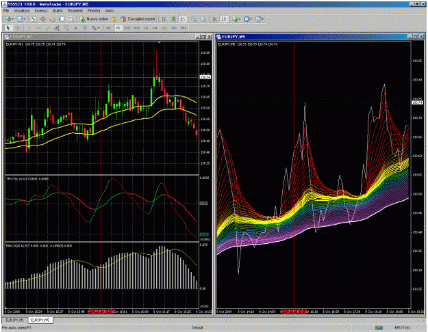Select the equidistant channel tool
Screen dimensions: 428x332
point(57,28)
